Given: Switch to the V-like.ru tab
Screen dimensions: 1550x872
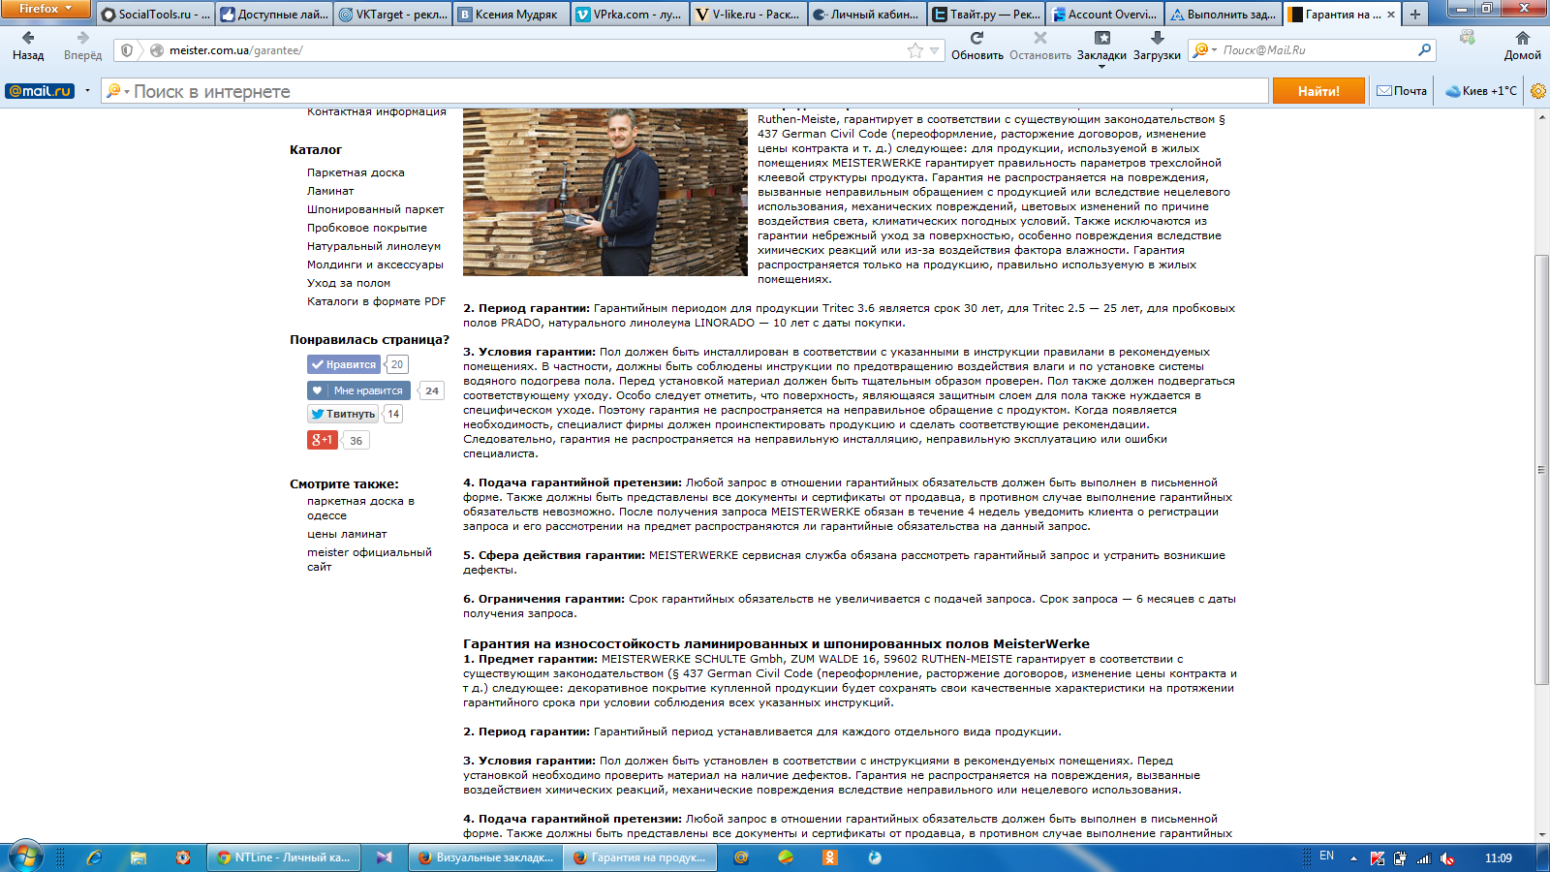Looking at the screenshot, I should [x=751, y=15].
